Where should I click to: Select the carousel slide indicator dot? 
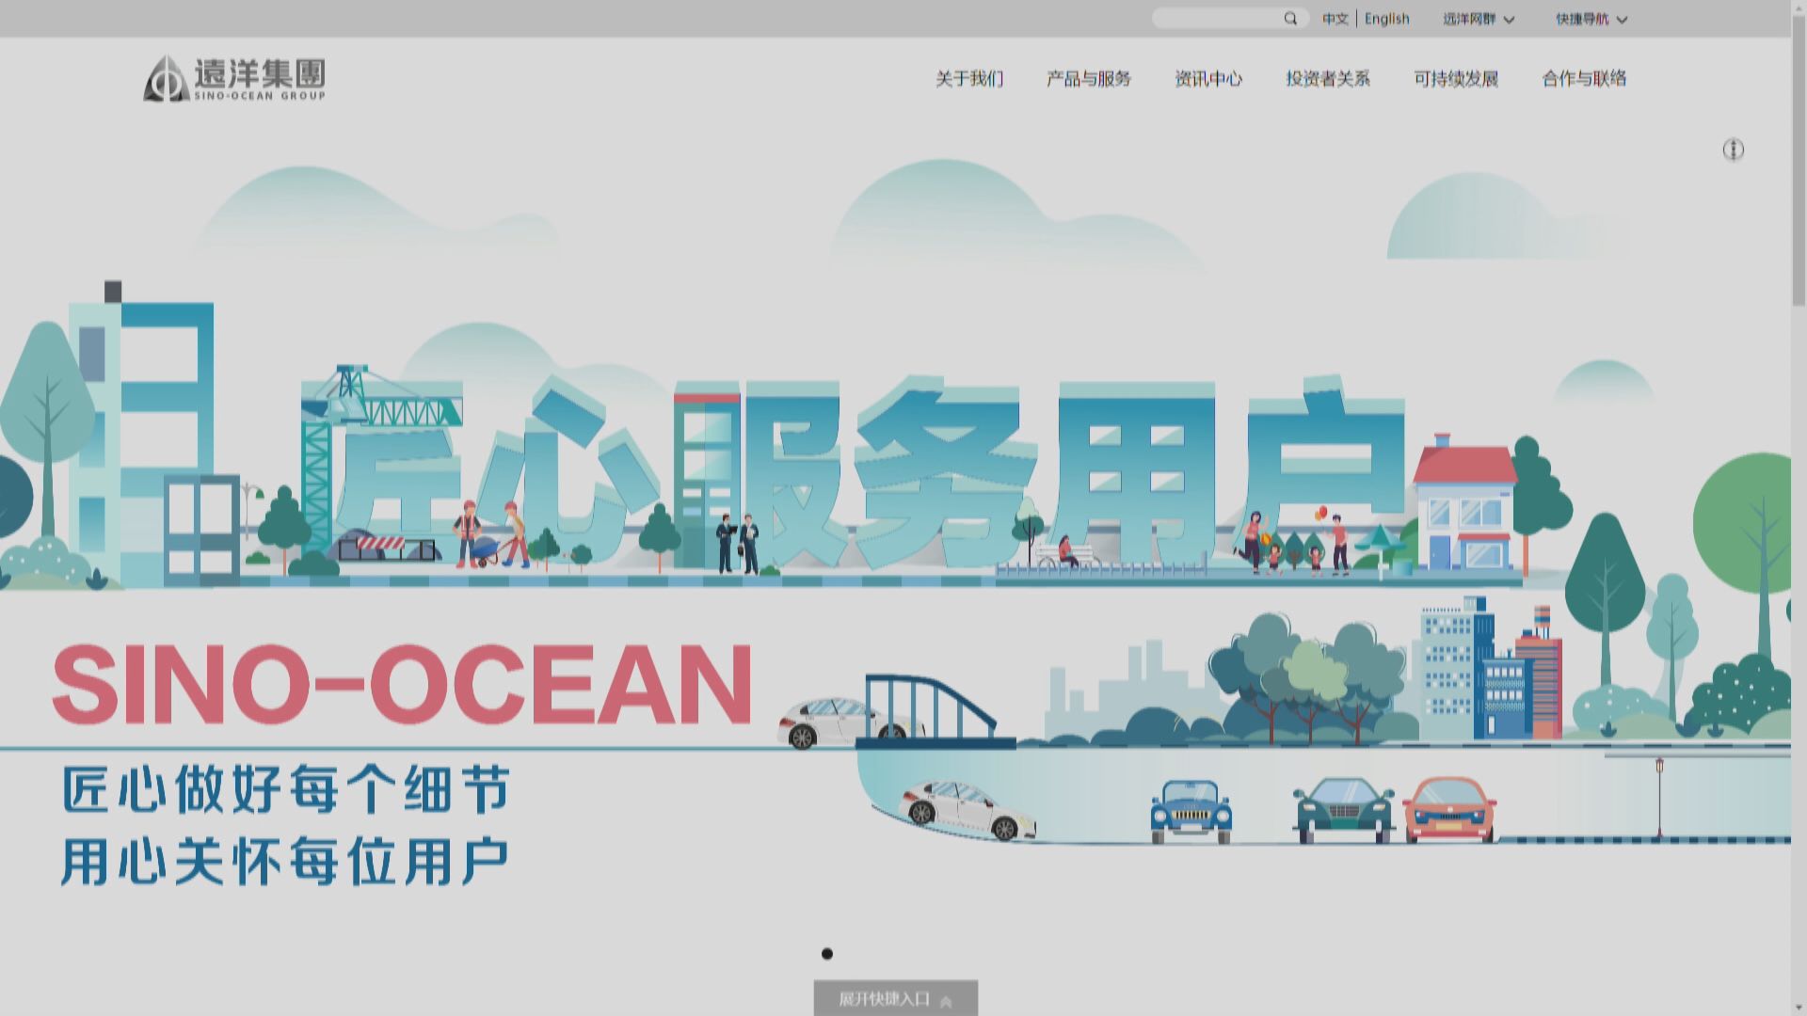[827, 954]
